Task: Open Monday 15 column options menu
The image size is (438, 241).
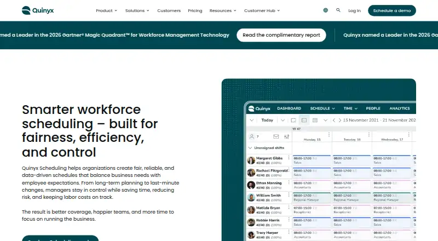Action: tap(329, 135)
